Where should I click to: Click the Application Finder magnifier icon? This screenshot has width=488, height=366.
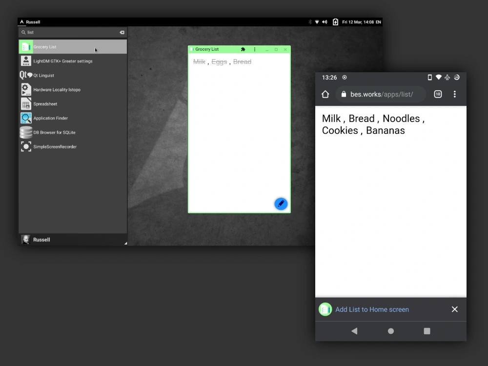coord(26,118)
